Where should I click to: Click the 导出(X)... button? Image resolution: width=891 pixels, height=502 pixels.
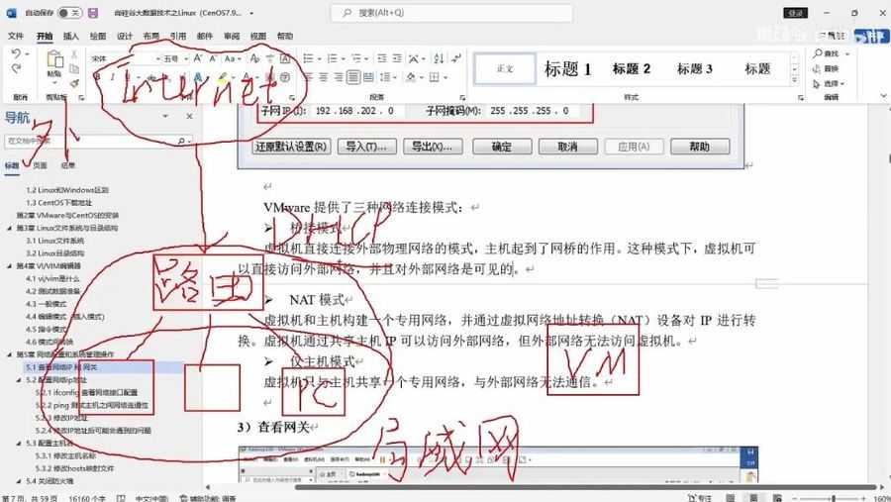pos(433,147)
